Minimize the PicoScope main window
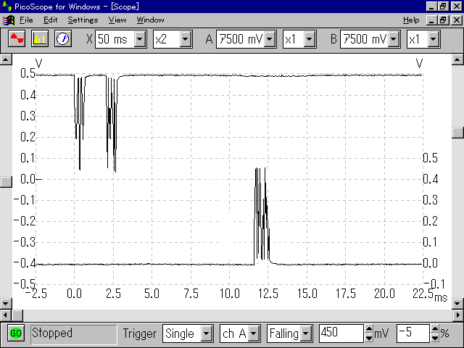This screenshot has width=464, height=348. click(431, 7)
